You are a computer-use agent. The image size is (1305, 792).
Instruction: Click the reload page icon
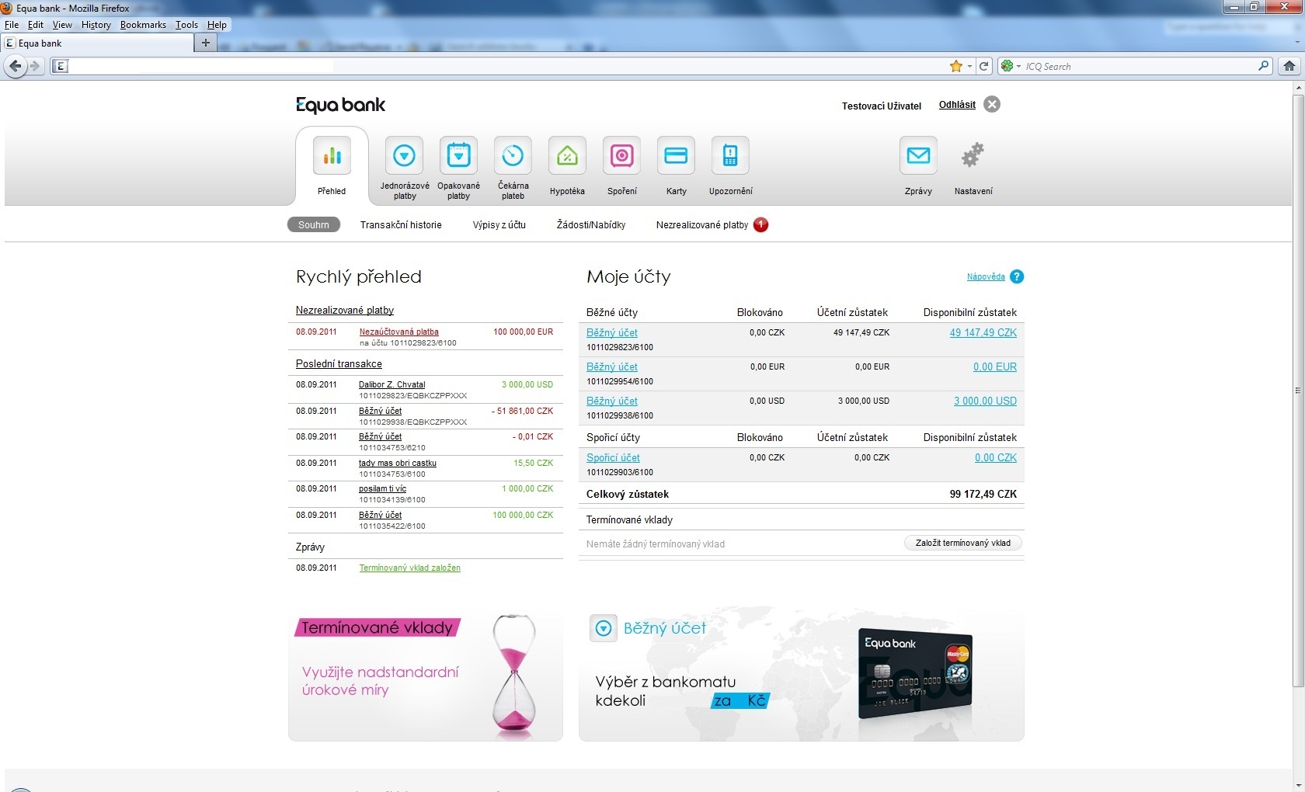tap(984, 66)
